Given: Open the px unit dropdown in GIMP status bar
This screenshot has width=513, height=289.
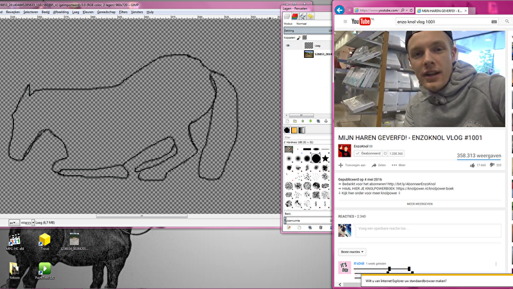Looking at the screenshot, I should (x=13, y=222).
